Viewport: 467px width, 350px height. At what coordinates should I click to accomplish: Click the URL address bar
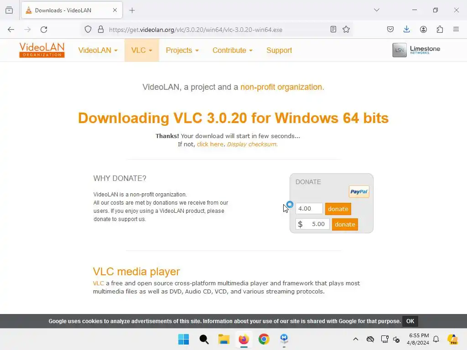[217, 30]
